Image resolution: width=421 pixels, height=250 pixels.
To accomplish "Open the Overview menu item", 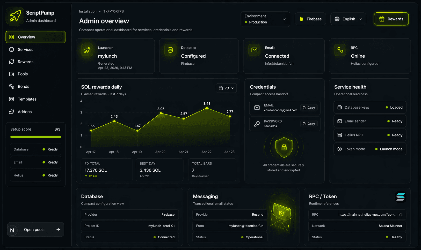I will point(35,37).
